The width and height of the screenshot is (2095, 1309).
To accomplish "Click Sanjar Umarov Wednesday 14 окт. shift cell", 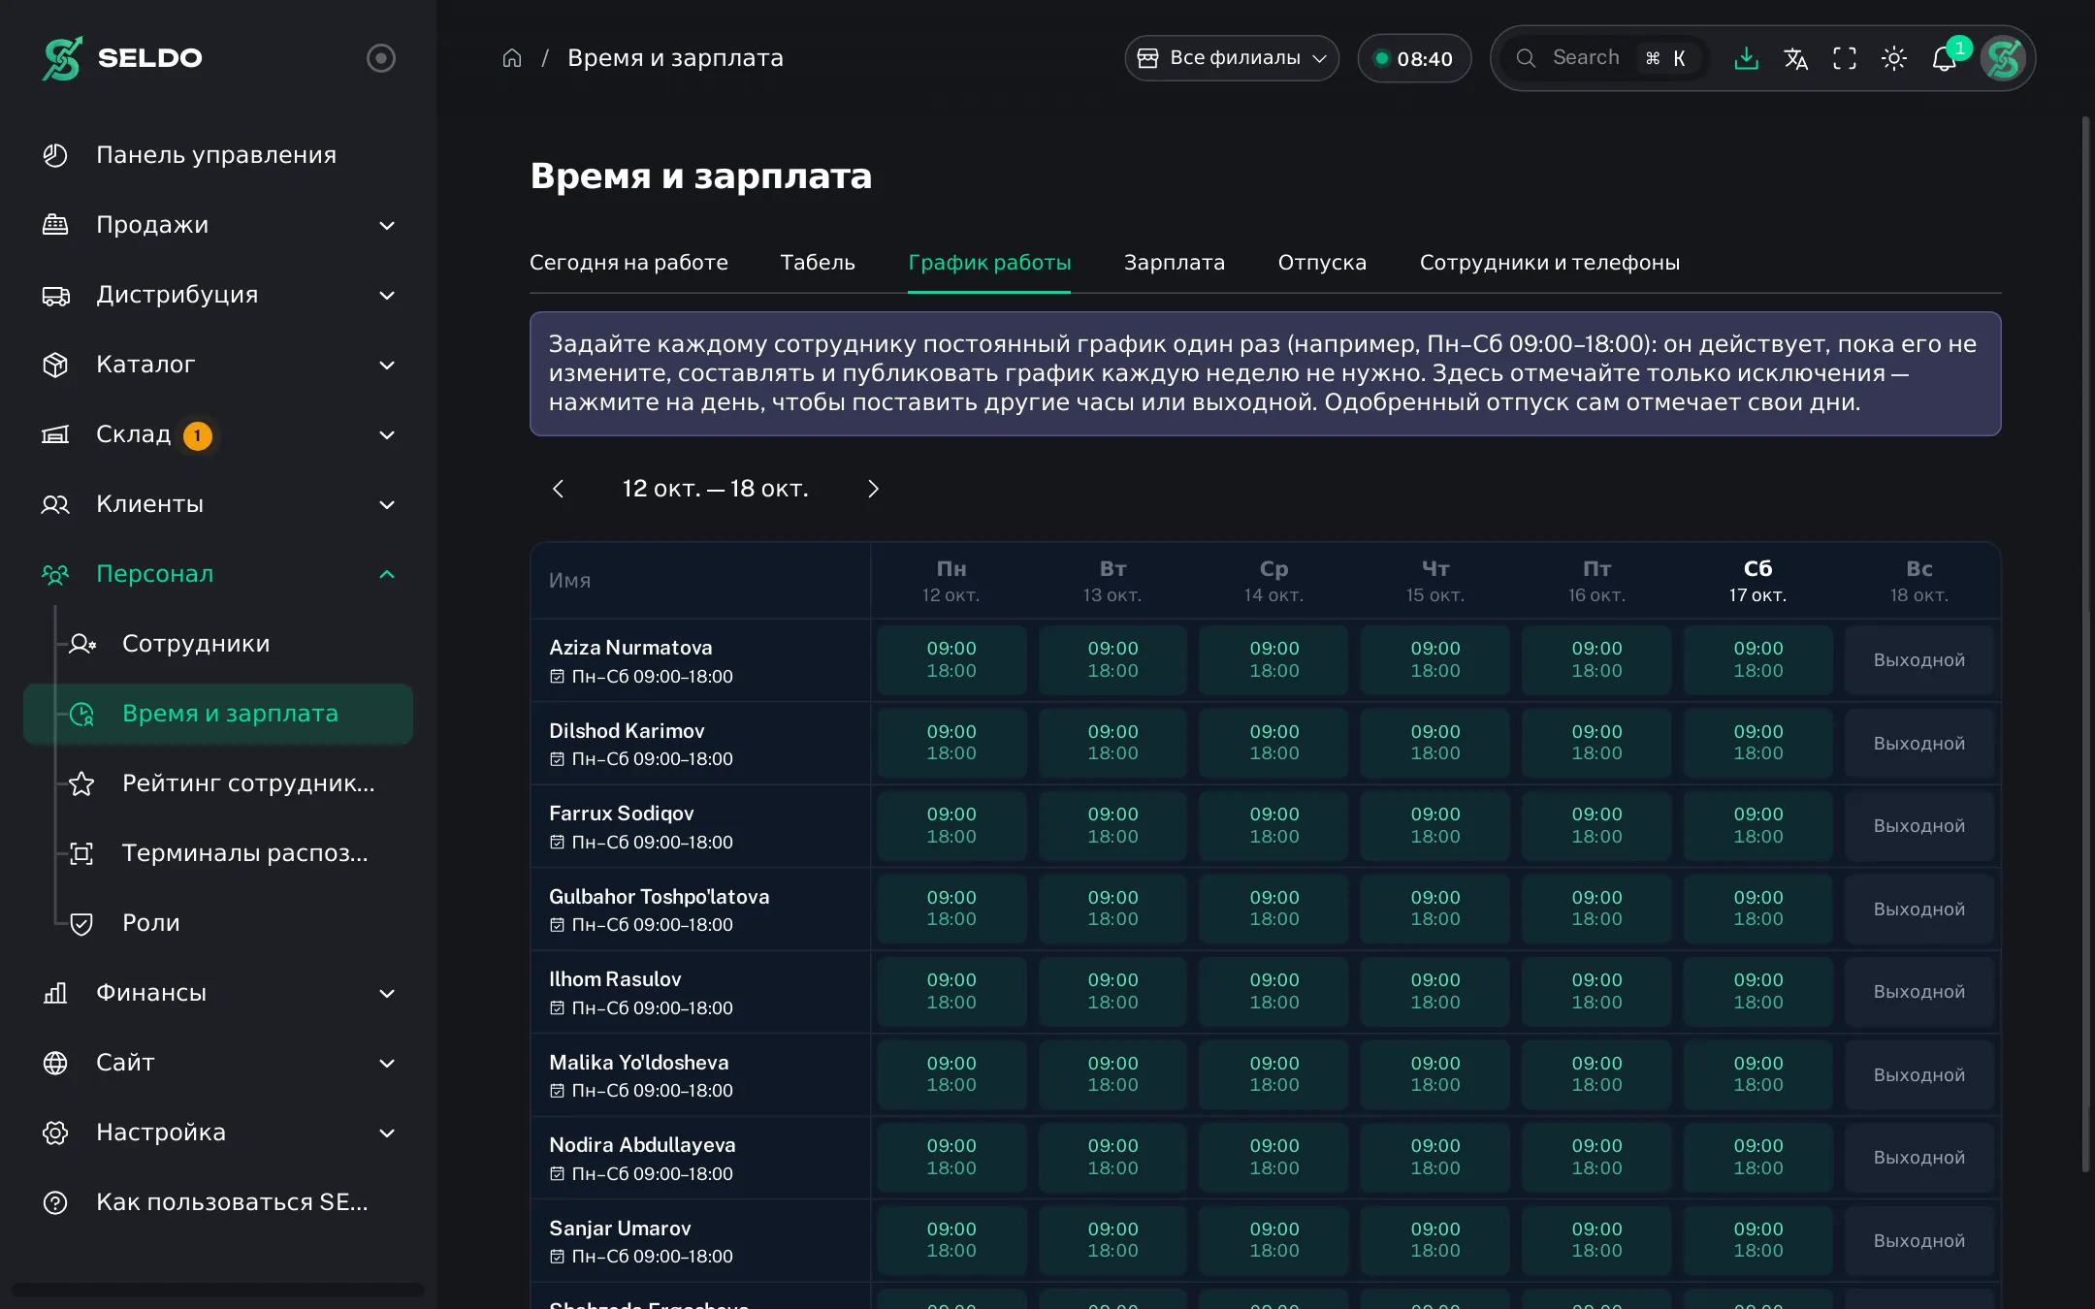I will coord(1273,1240).
